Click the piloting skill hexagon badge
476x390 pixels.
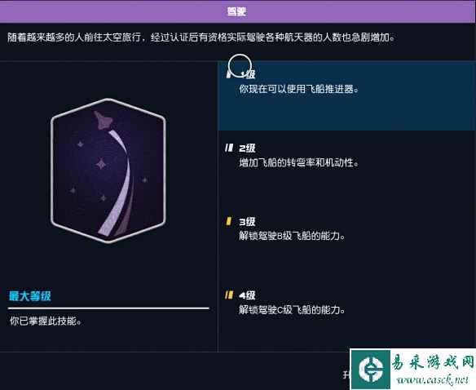(108, 171)
